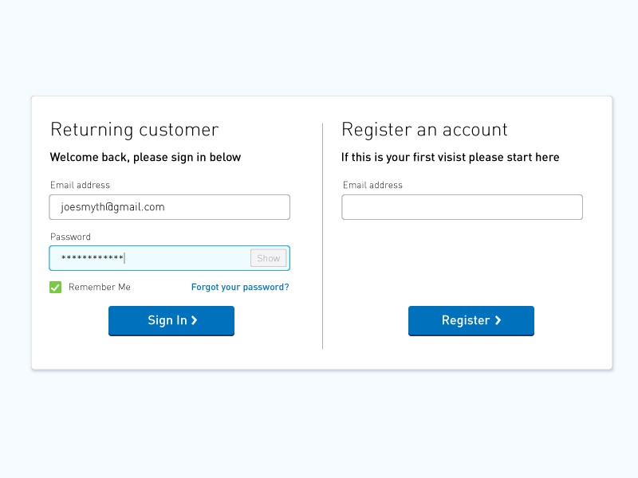638x478 pixels.
Task: Click the first visit start here subtitle
Action: coord(451,157)
